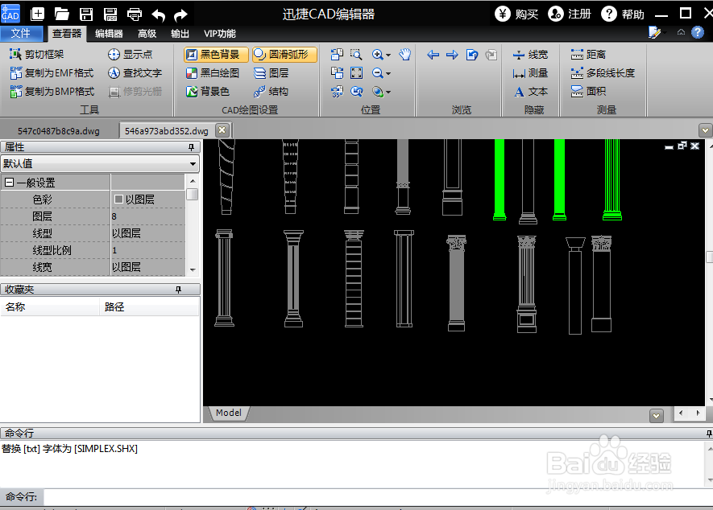Click the 购买 button
Viewport: 713px width, 510px height.
coord(516,14)
